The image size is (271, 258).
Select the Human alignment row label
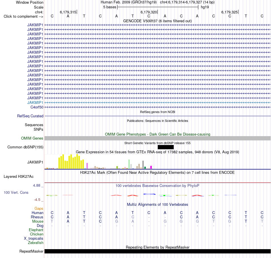pos(37,213)
